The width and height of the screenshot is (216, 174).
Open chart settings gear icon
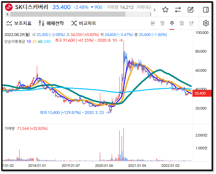point(206,23)
